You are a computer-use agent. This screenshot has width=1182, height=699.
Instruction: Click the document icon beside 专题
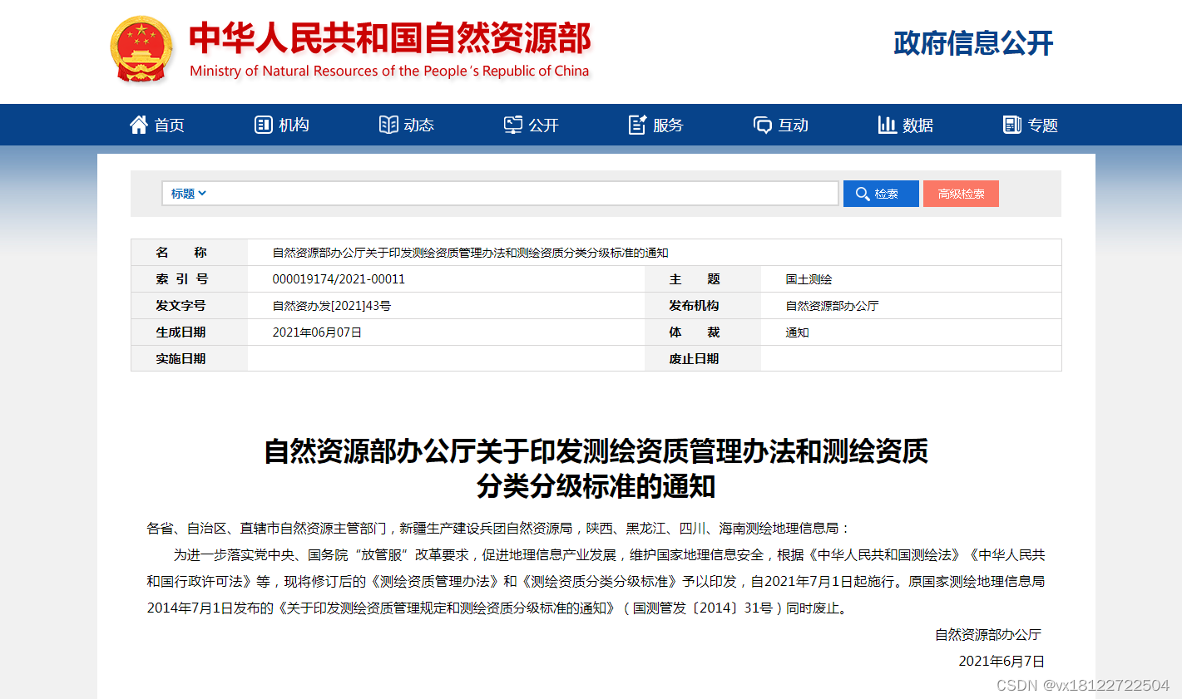pos(1012,125)
